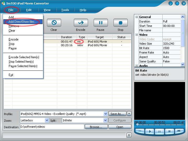The width and height of the screenshot is (188, 141).
Task: Move the preview seek slider handle
Action: click(137, 125)
